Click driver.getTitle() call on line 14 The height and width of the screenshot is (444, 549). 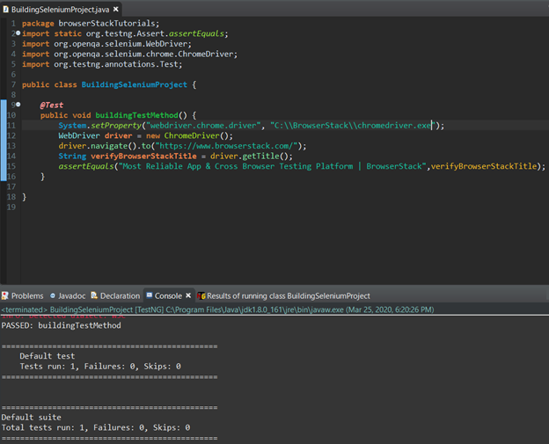pyautogui.click(x=250, y=156)
